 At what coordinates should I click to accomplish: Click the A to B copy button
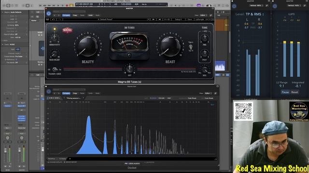pyautogui.click(x=167, y=20)
